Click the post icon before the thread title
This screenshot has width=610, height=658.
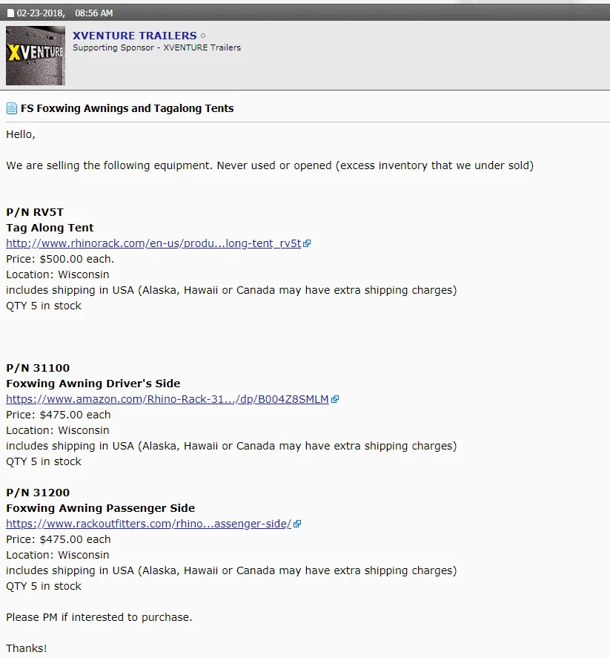click(x=12, y=109)
